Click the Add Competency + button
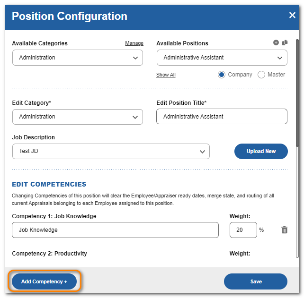 pyautogui.click(x=44, y=281)
